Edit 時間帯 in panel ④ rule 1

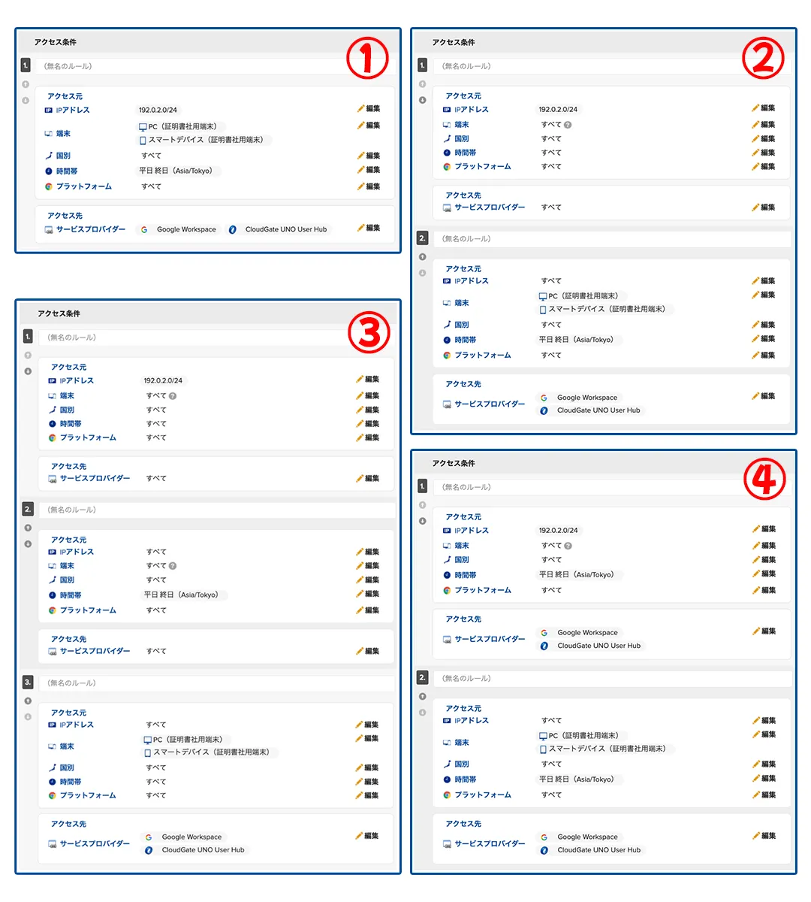coord(764,574)
